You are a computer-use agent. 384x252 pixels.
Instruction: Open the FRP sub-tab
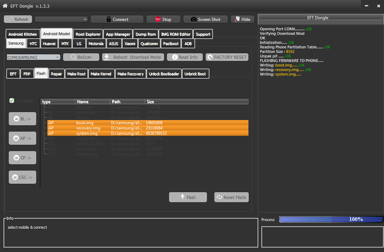[x=27, y=74]
